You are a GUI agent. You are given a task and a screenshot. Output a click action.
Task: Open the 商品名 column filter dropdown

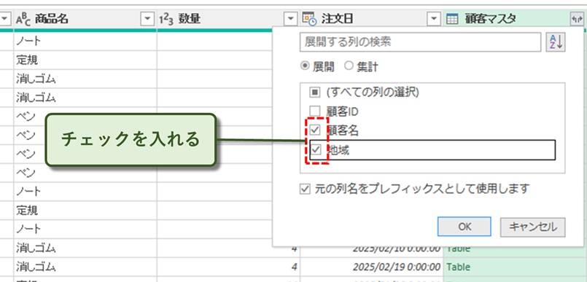147,19
